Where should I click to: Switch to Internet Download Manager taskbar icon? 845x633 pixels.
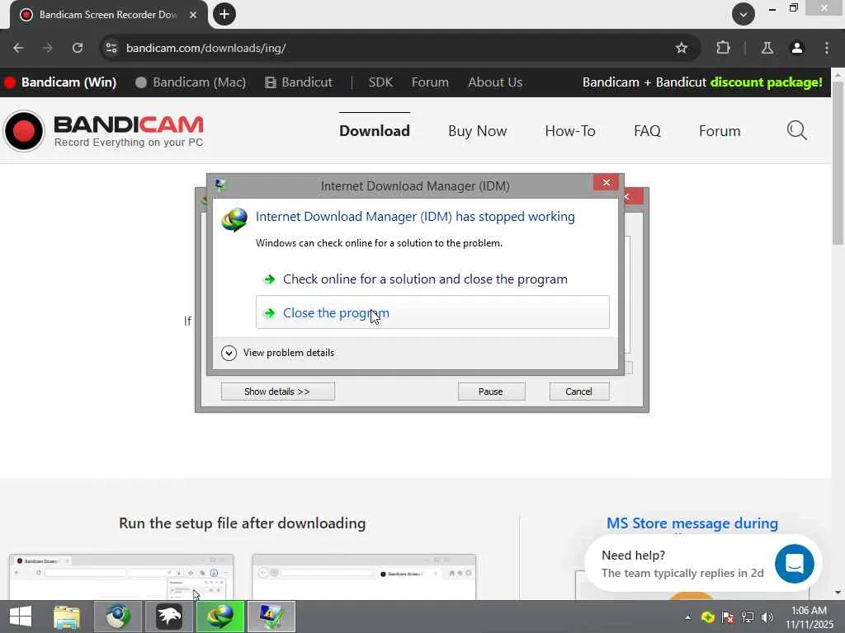coord(220,617)
